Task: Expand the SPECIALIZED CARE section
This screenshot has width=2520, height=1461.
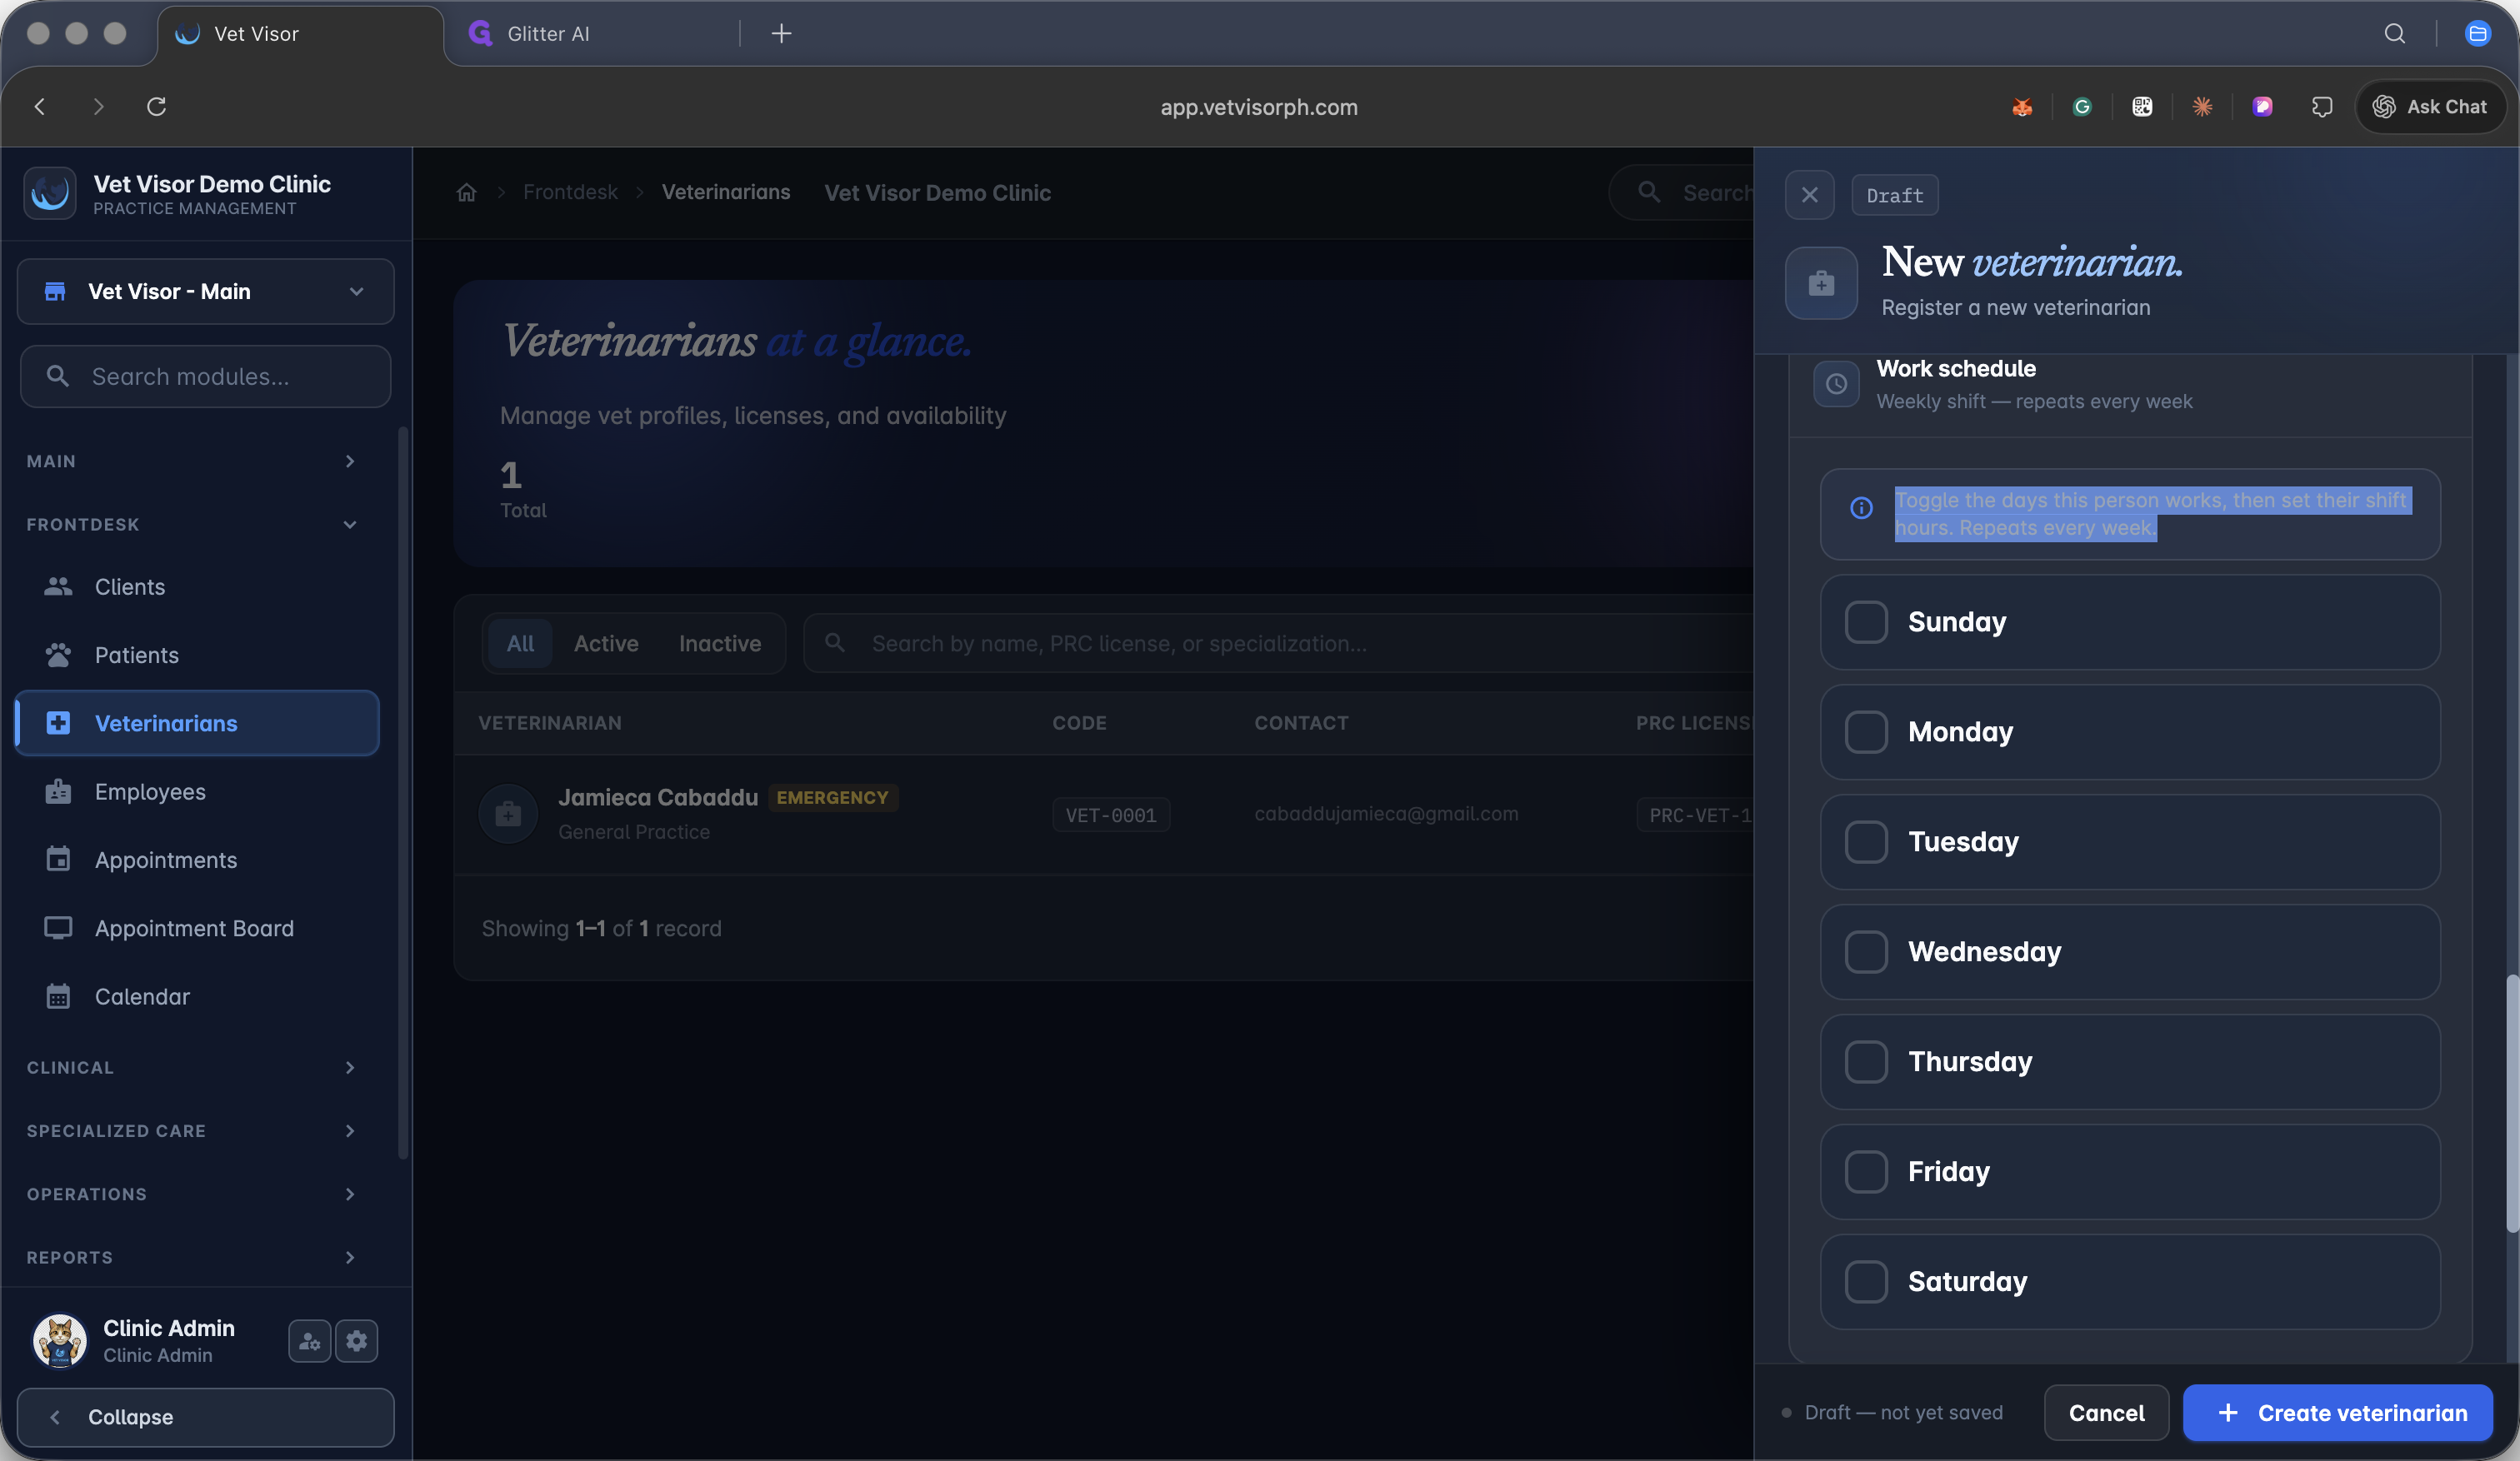Action: click(192, 1130)
